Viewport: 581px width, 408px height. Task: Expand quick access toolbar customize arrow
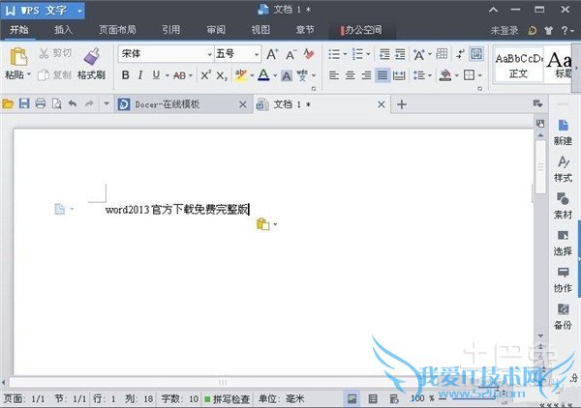tap(107, 103)
